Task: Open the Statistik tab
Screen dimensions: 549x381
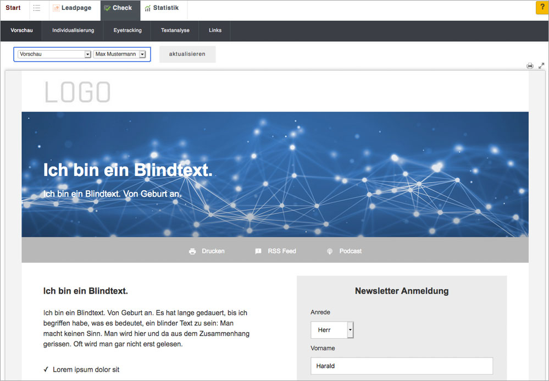Action: pyautogui.click(x=162, y=8)
